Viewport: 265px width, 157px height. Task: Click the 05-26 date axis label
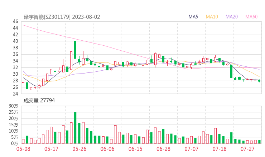point(79,149)
